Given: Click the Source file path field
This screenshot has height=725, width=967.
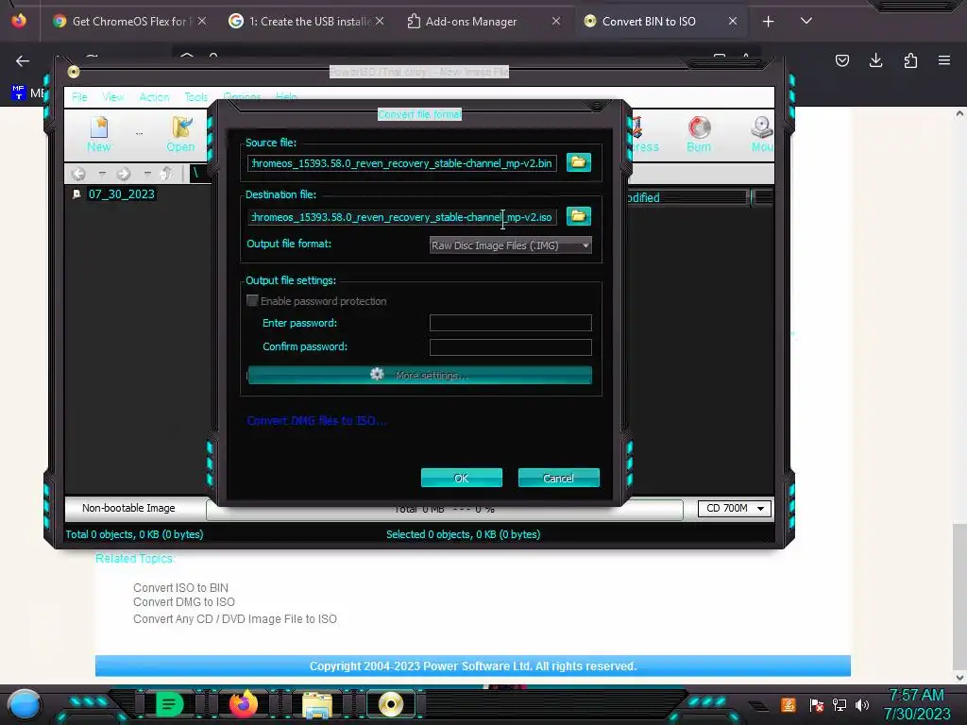Looking at the screenshot, I should point(402,163).
